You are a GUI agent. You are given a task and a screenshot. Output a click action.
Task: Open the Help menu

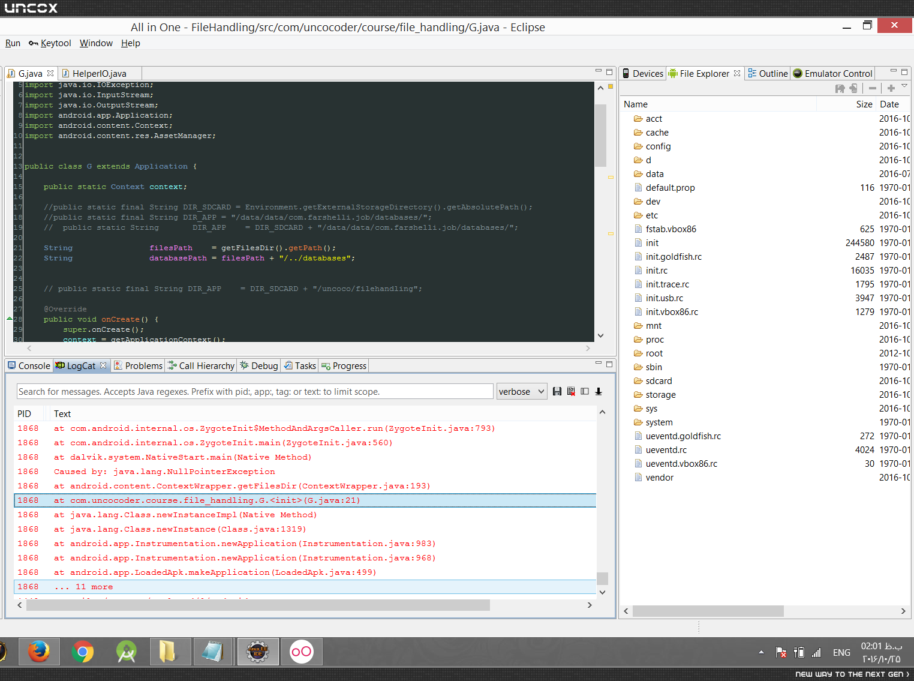(130, 43)
